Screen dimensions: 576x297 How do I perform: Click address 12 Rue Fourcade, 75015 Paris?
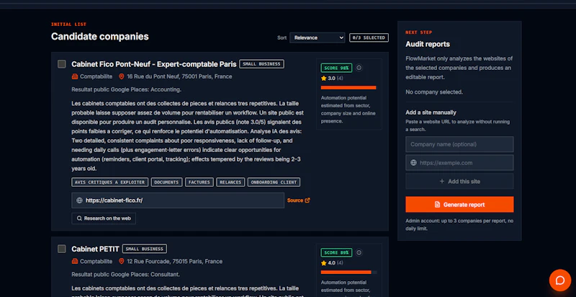[174, 262]
